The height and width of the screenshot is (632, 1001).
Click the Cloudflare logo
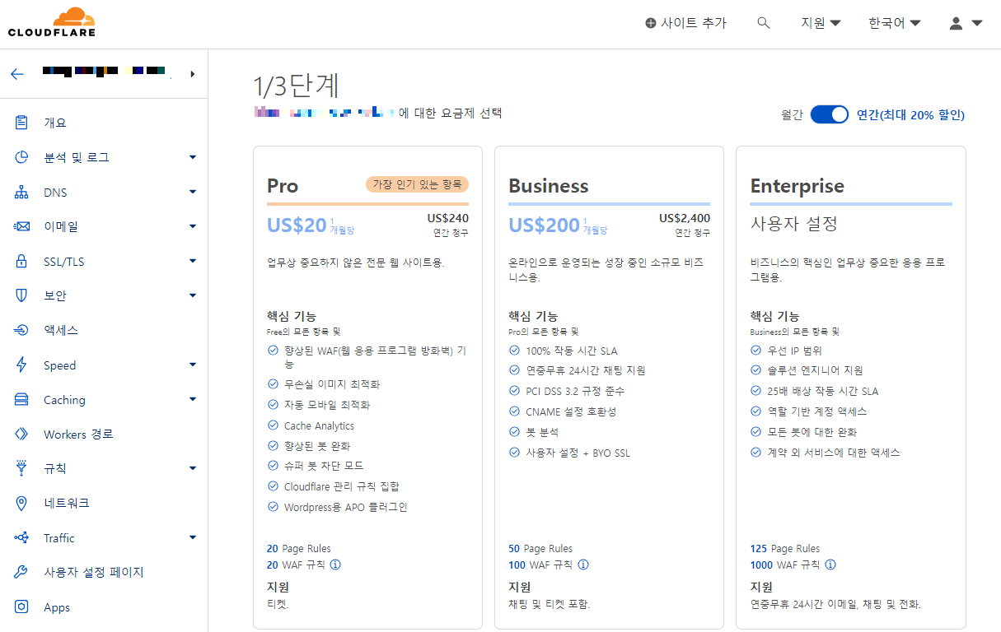click(52, 23)
